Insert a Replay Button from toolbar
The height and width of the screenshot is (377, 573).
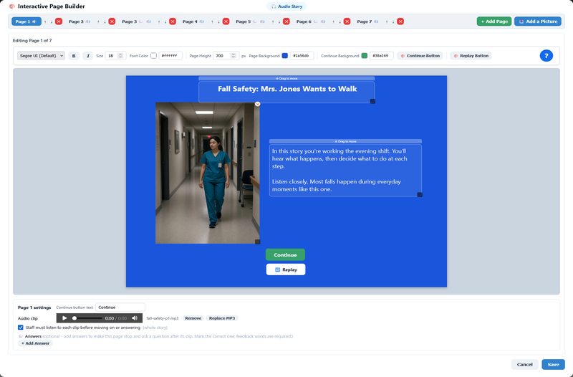click(x=471, y=56)
